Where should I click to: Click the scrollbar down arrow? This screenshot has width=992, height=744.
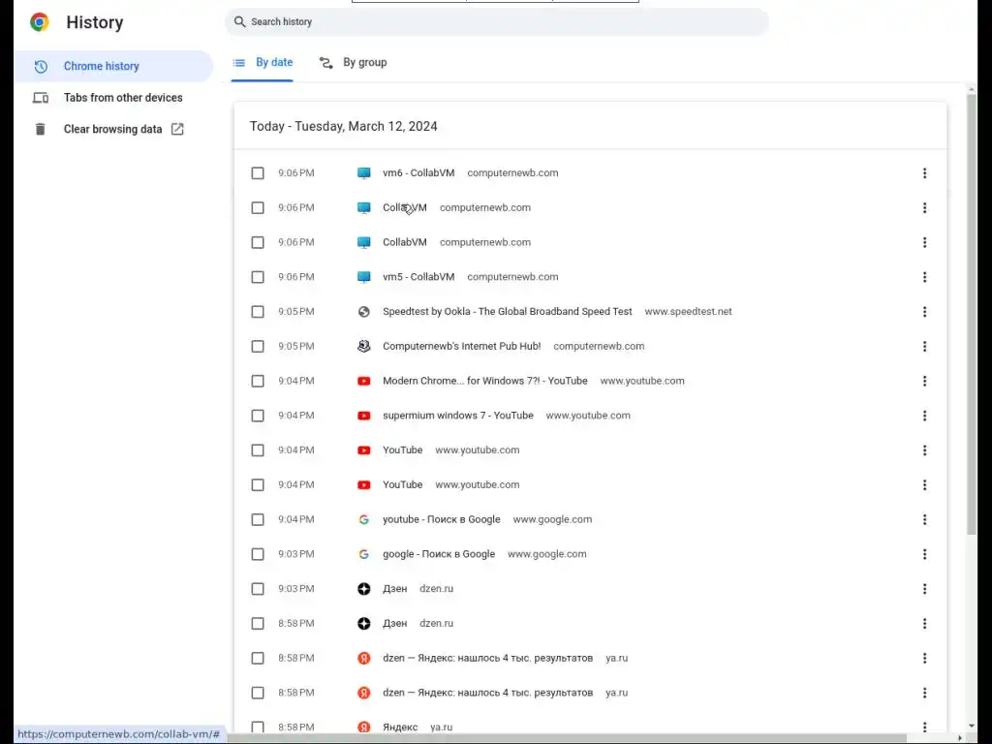[971, 727]
